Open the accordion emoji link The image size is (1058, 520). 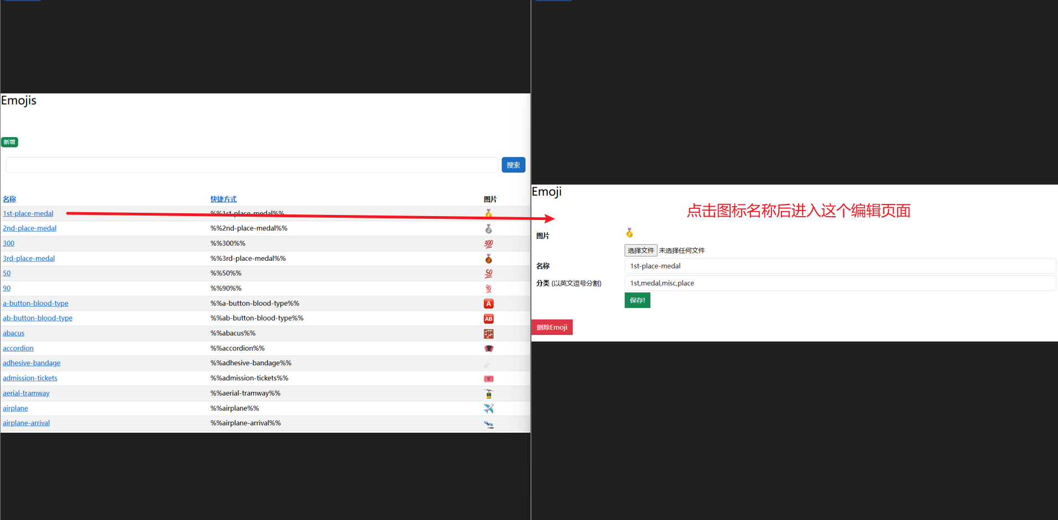pos(18,348)
